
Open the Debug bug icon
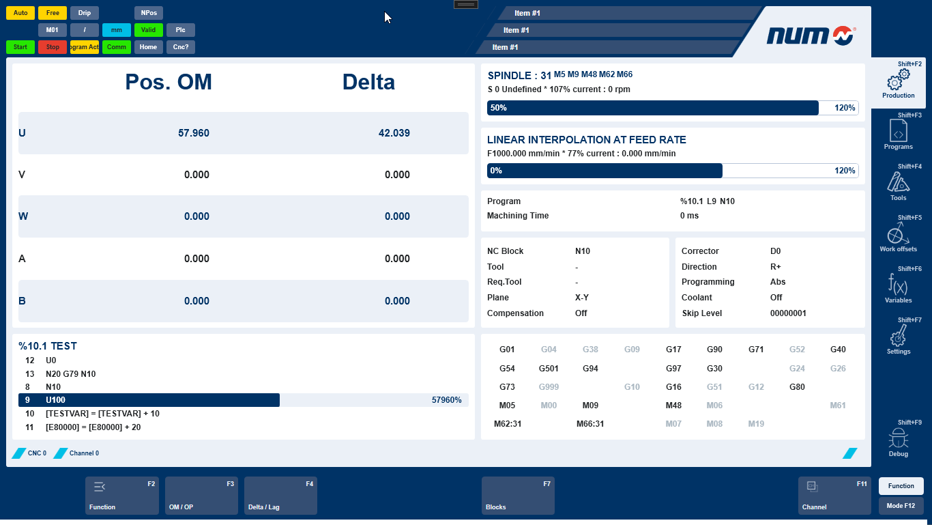(898, 438)
